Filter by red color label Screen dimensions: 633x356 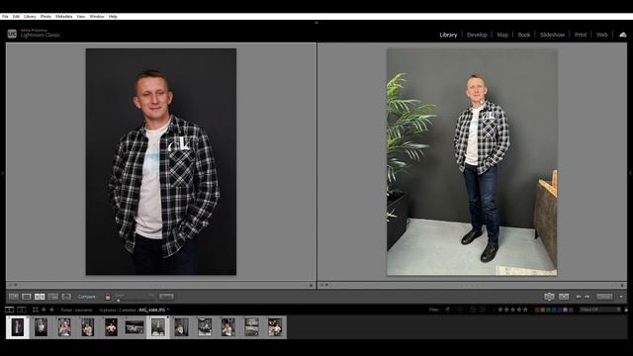(x=537, y=310)
